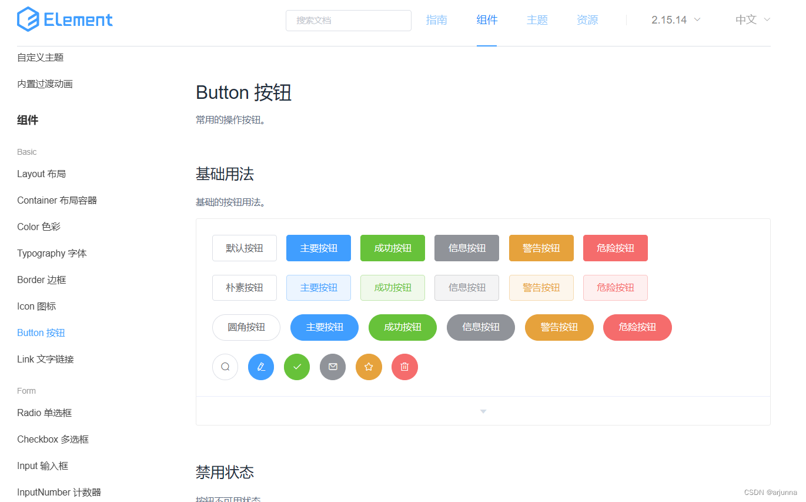Click the Button 按钮 page title
This screenshot has width=806, height=502.
click(243, 92)
